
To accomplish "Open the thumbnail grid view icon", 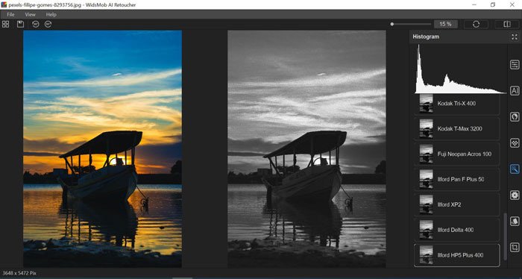I will coord(6,25).
